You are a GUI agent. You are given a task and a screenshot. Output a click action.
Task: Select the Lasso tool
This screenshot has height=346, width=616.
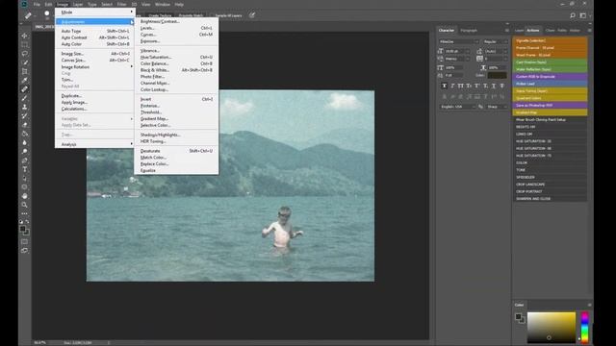click(25, 54)
